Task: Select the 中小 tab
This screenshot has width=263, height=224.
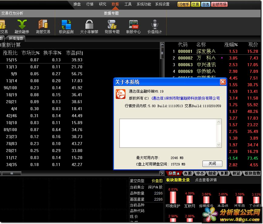Action: [200, 173]
